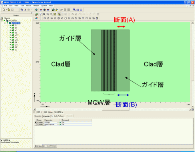Select the ellipse shape drawing tool
The image size is (195, 152).
(55, 18)
